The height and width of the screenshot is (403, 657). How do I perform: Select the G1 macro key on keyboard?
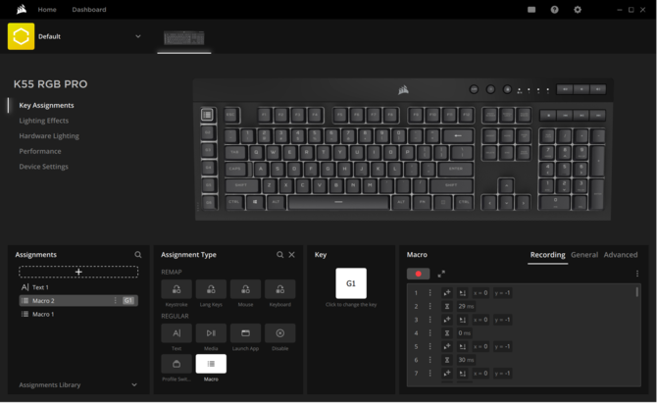[207, 115]
